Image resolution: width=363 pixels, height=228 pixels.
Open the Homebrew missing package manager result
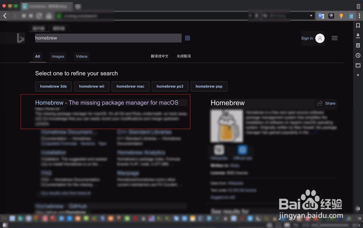coord(107,103)
